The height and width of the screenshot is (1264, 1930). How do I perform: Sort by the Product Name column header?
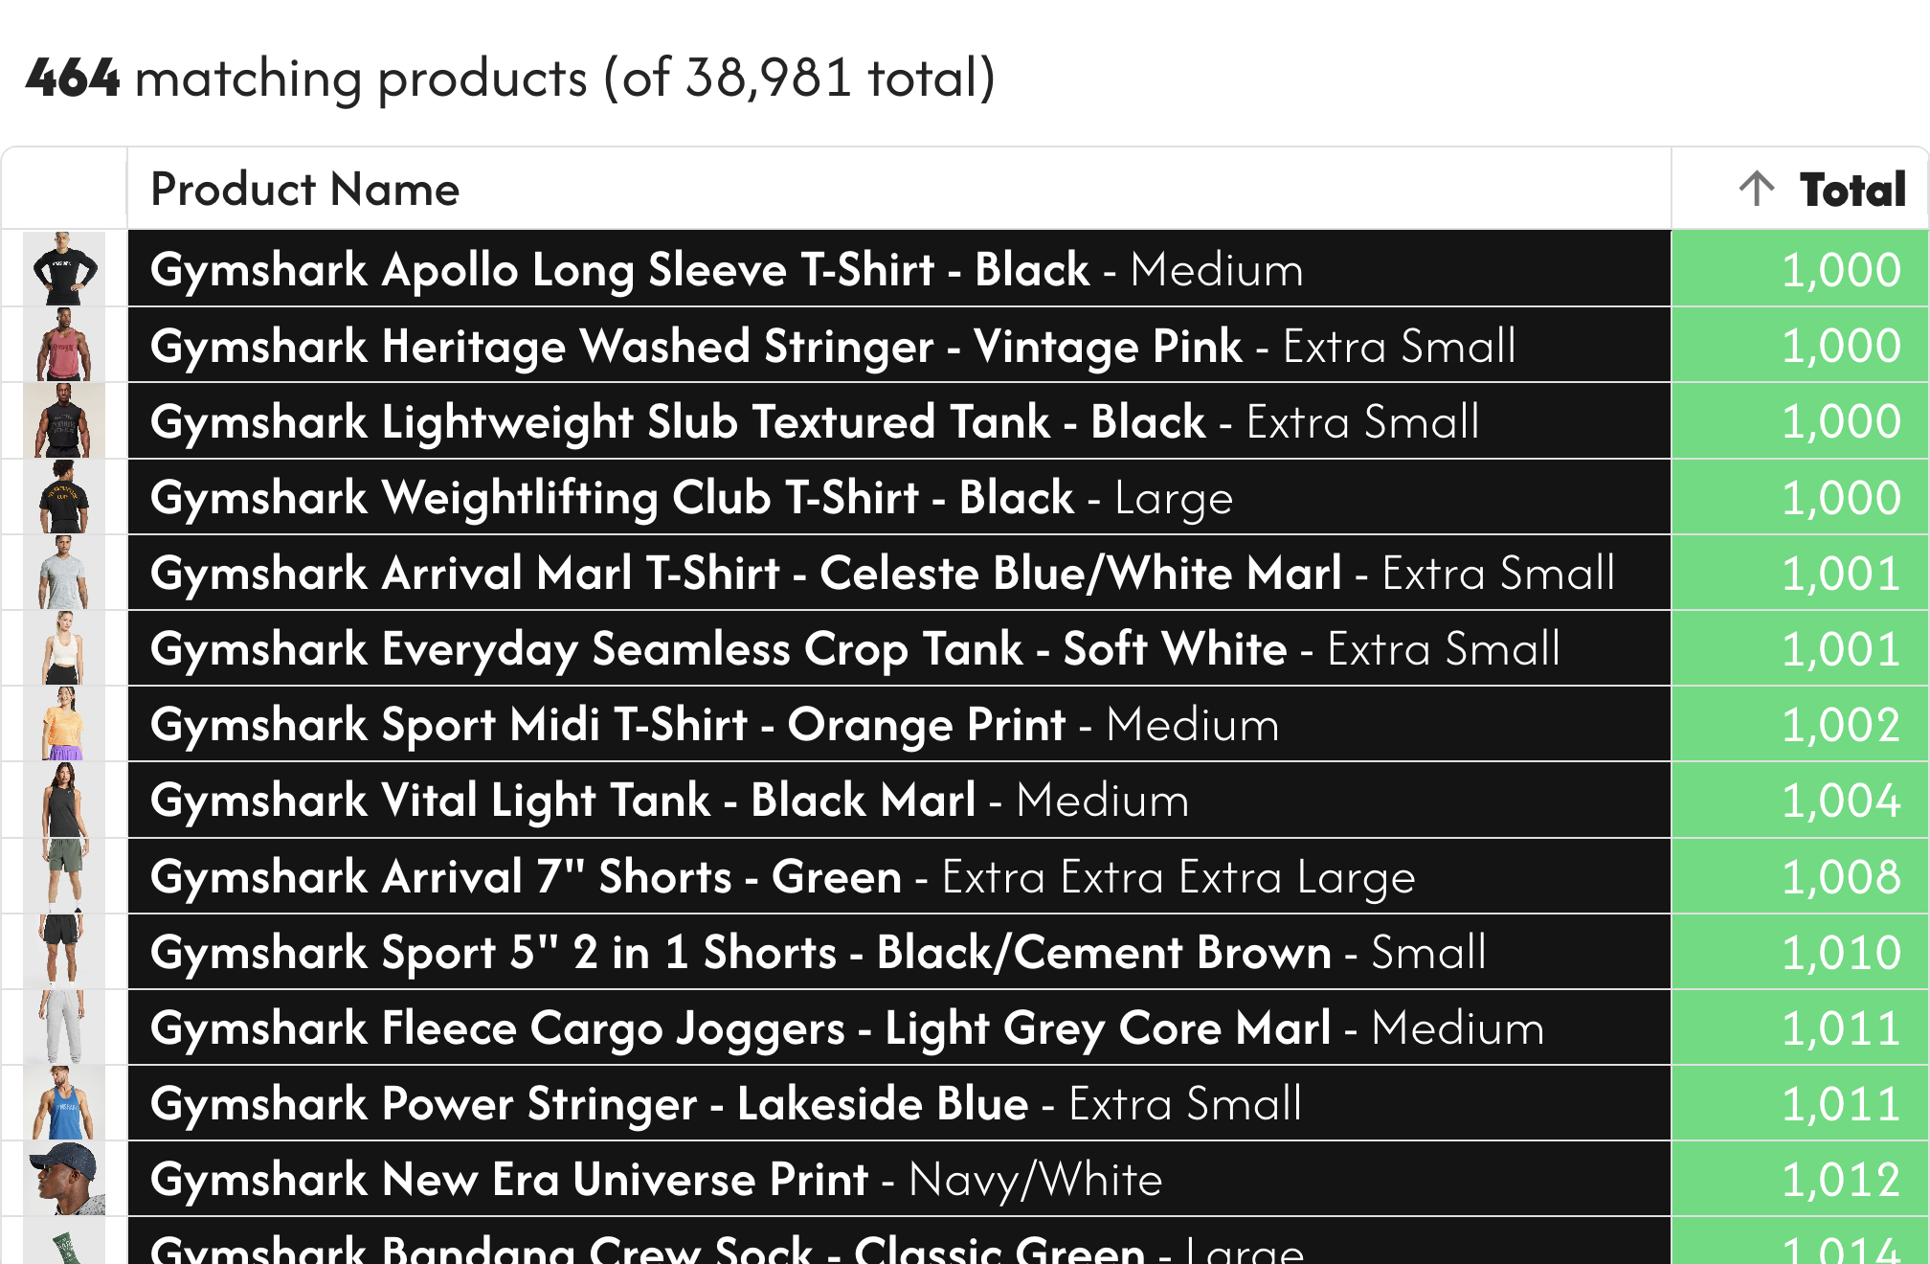point(305,190)
